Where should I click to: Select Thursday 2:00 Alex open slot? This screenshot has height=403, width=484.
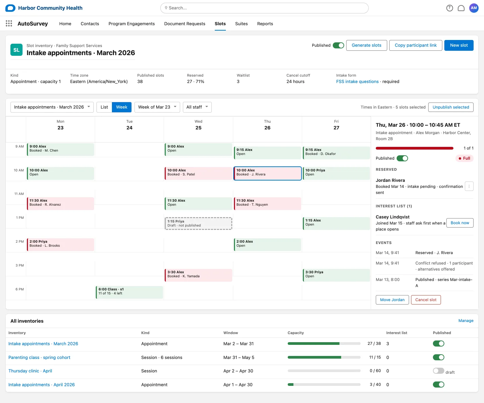pyautogui.click(x=268, y=245)
